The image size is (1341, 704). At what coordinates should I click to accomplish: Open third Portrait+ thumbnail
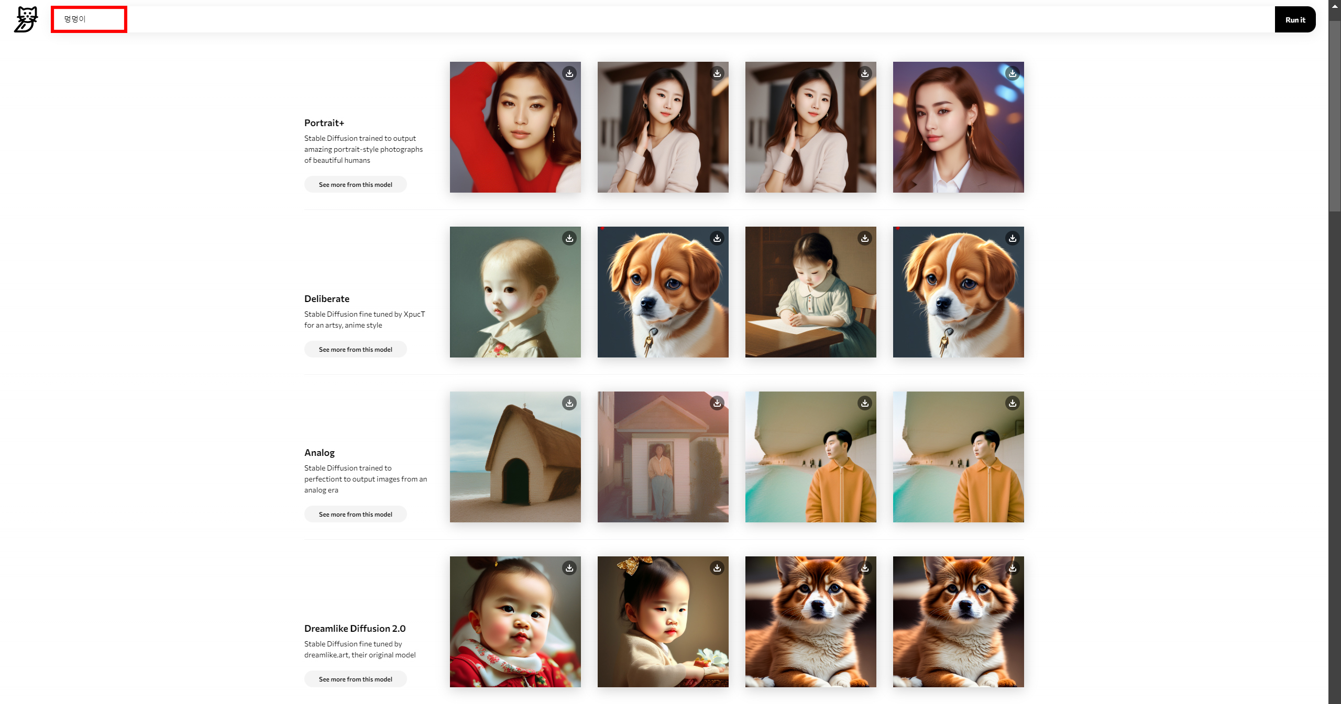pyautogui.click(x=811, y=127)
